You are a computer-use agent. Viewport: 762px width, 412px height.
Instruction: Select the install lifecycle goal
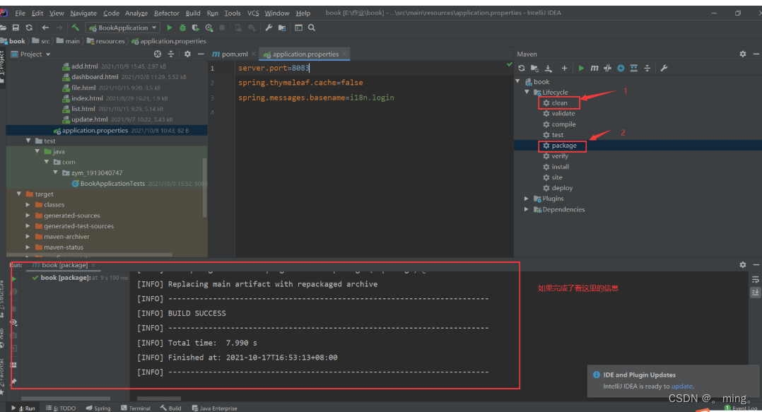coord(560,167)
